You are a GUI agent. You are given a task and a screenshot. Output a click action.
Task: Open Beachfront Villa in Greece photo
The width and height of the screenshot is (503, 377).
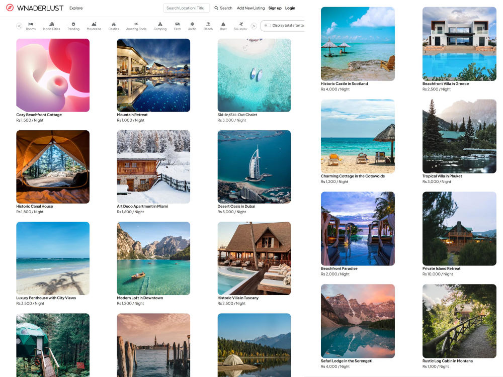pos(459,44)
